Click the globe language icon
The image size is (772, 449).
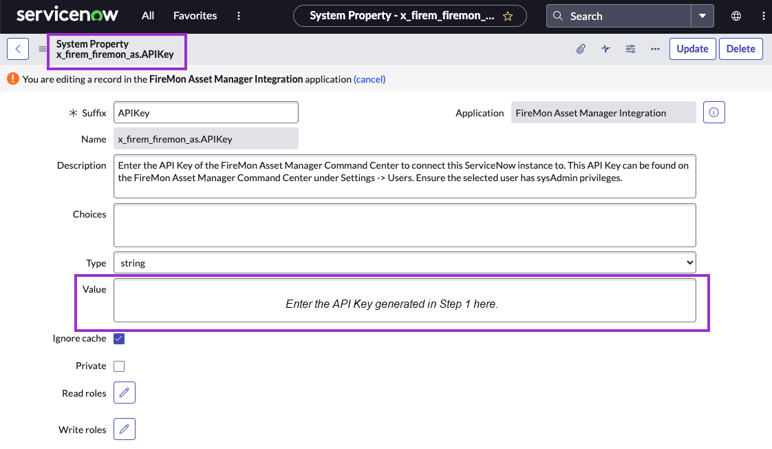736,14
